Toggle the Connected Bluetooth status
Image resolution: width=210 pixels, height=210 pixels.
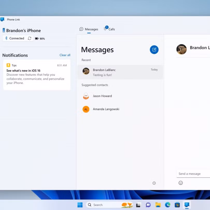[16, 38]
